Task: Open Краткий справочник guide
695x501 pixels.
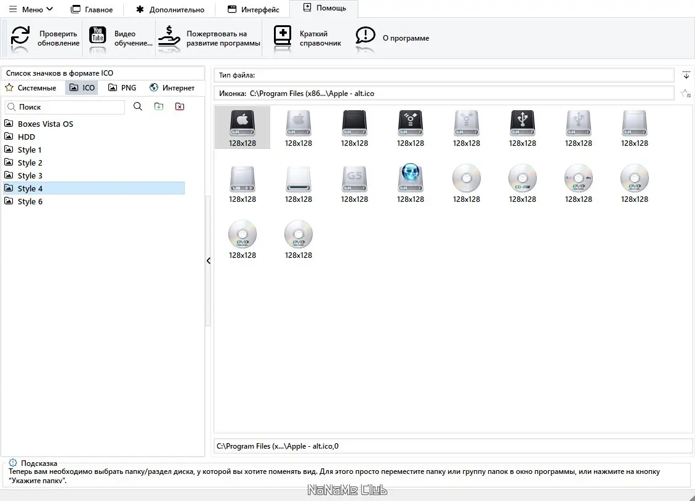Action: tap(307, 38)
